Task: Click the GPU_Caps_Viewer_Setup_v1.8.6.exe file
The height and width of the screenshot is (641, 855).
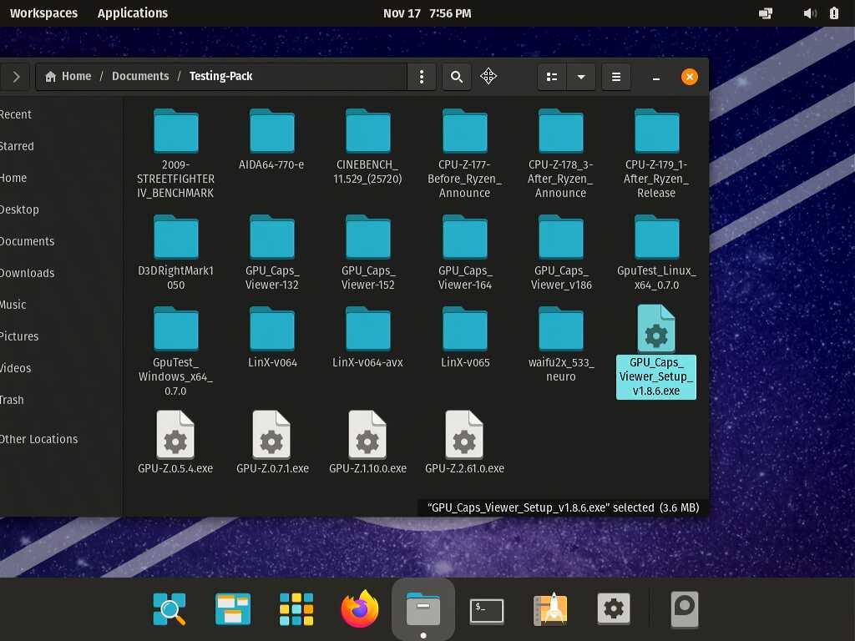Action: click(656, 351)
